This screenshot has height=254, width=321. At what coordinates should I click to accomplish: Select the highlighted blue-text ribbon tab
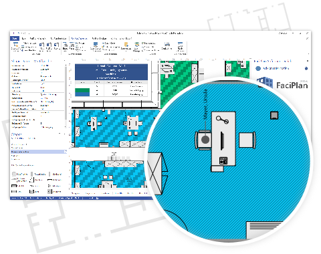click(79, 39)
